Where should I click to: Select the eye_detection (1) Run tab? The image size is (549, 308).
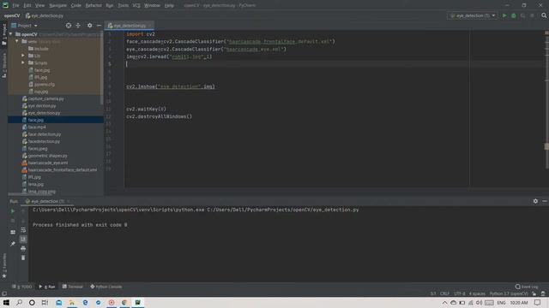(x=47, y=201)
